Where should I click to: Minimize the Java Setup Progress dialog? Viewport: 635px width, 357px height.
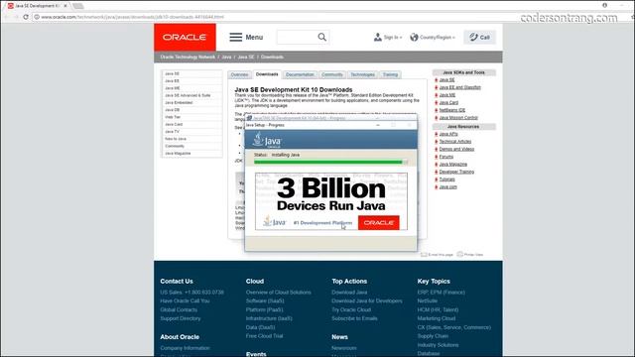(x=377, y=125)
